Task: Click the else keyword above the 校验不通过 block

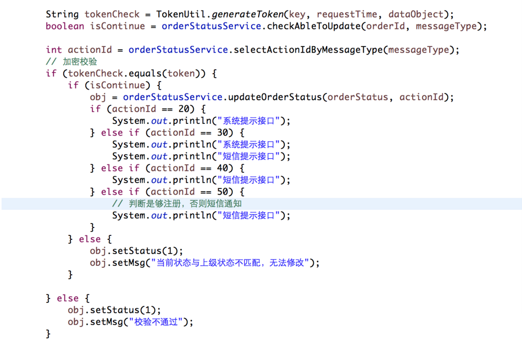Action: (x=68, y=298)
